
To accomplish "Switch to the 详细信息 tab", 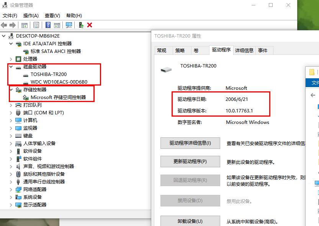I will 244,51.
